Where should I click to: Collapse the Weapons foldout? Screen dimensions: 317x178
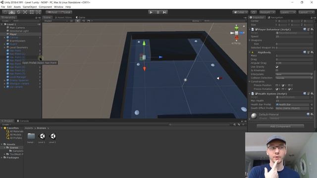click(250, 40)
